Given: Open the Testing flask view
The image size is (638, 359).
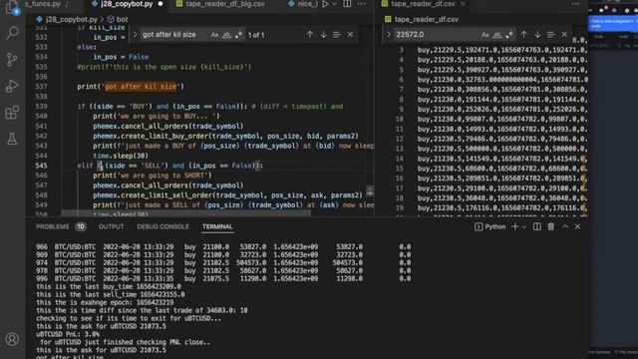Looking at the screenshot, I should tap(12, 139).
